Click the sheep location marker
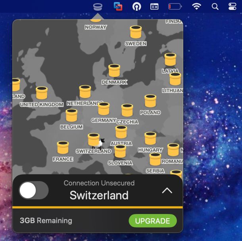 coord(100,144)
